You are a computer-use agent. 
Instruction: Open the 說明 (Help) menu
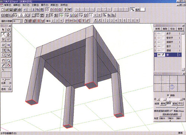64,5
